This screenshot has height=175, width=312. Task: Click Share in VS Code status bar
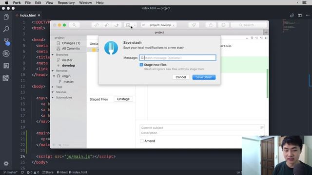[x=48, y=172]
